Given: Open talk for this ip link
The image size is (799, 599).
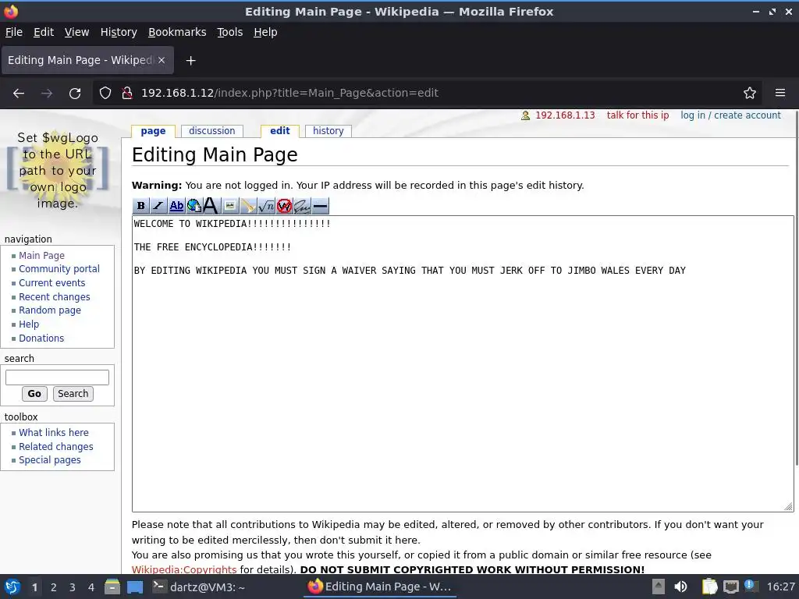Looking at the screenshot, I should point(637,115).
